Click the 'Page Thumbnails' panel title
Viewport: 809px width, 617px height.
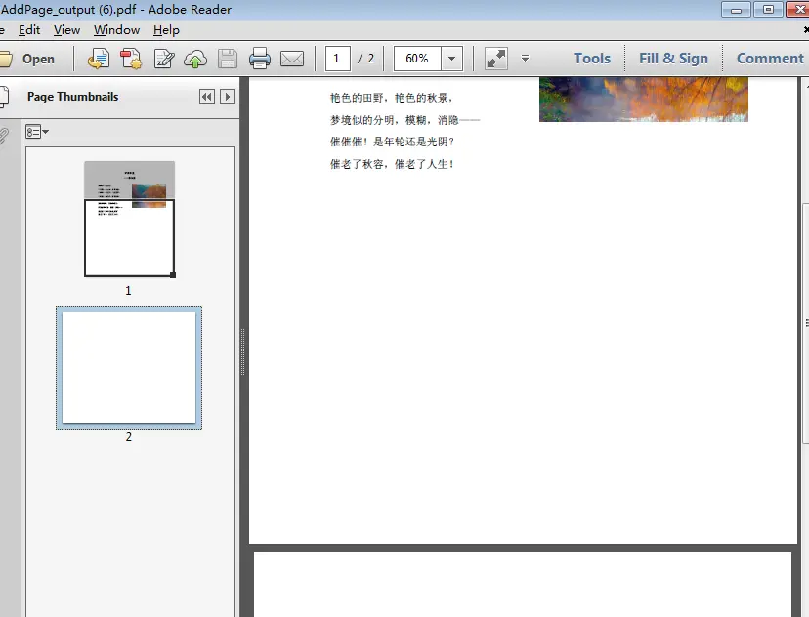click(72, 97)
